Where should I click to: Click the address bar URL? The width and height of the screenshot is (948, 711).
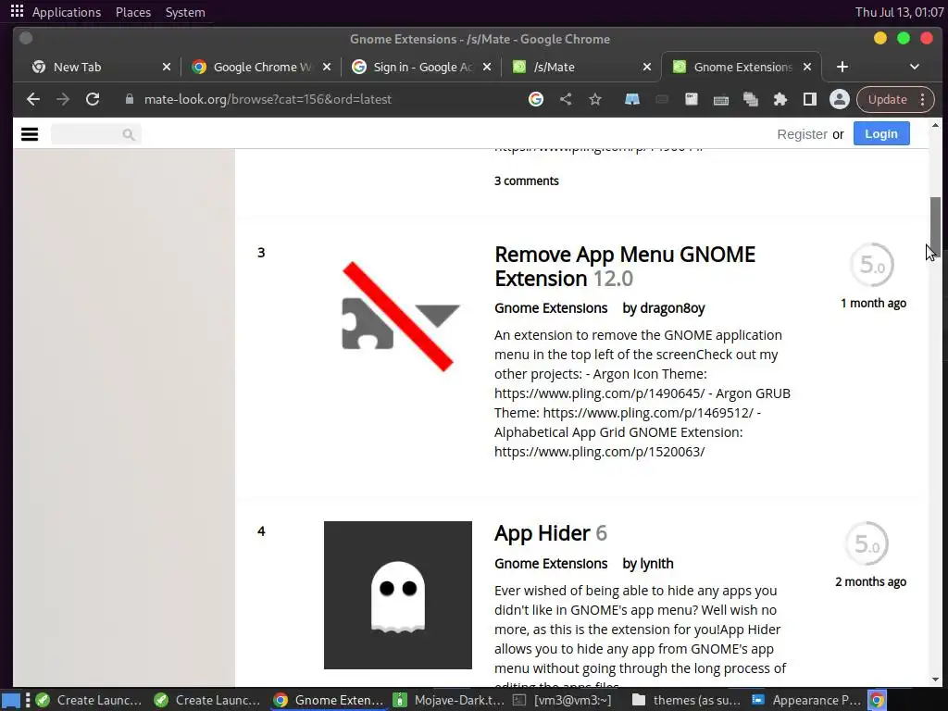coord(268,99)
